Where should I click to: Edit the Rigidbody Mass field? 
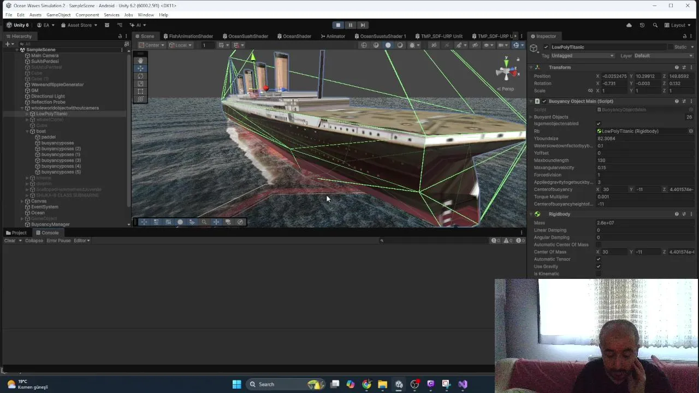point(645,223)
